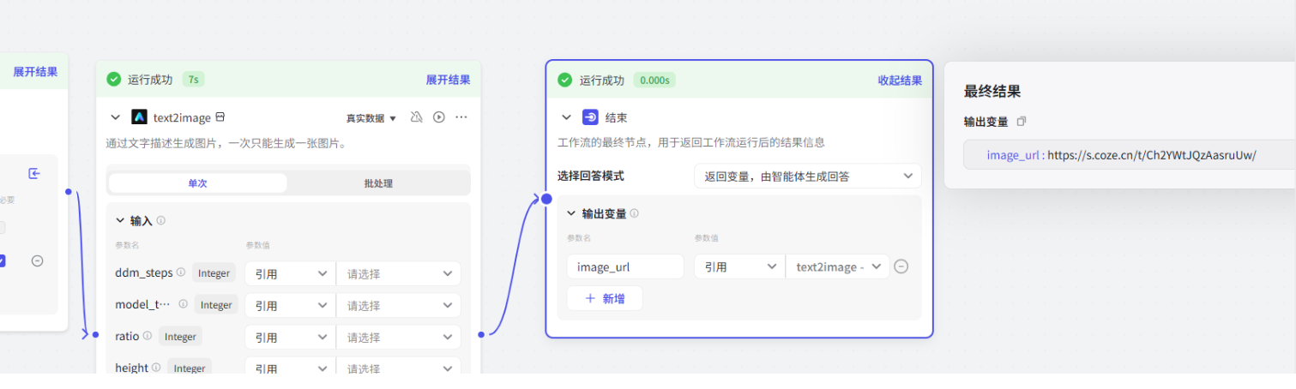Collapse the 输入 section chevron

pyautogui.click(x=120, y=220)
